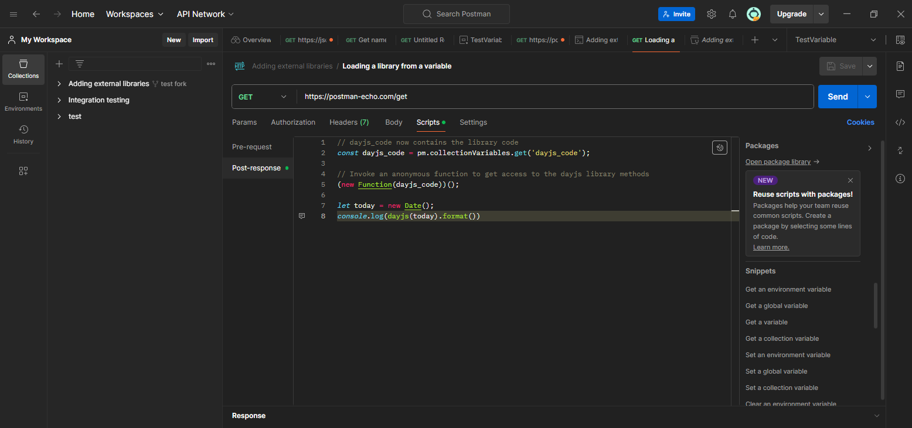This screenshot has height=428, width=912.
Task: Open the collections more options ellipsis
Action: point(211,64)
